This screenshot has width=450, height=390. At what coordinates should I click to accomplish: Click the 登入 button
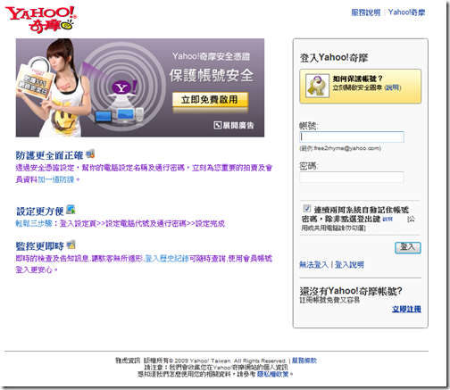[x=408, y=247]
